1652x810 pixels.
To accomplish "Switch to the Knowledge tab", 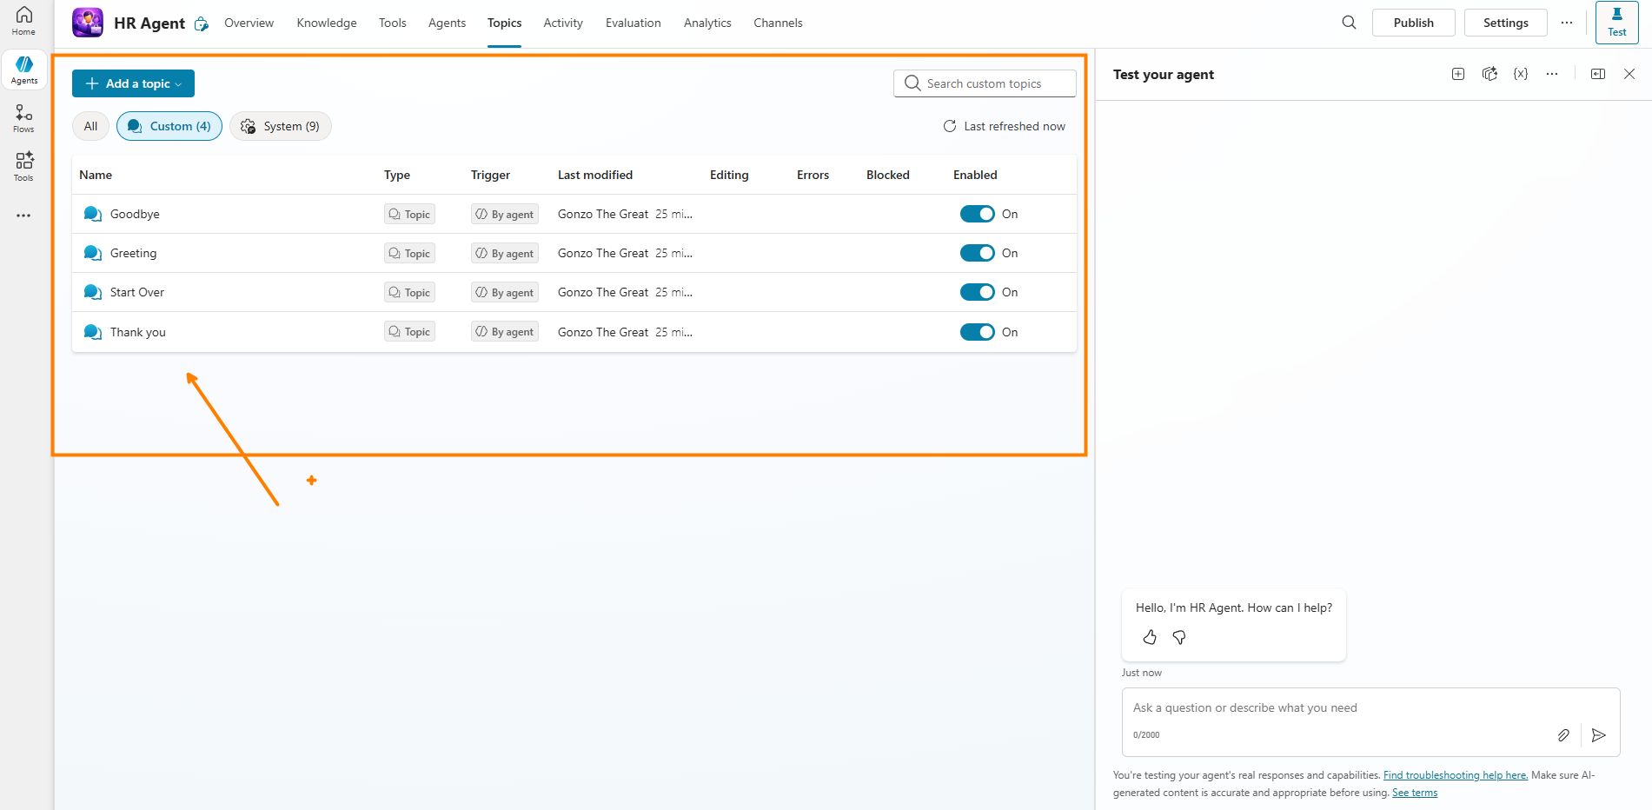I will (x=327, y=23).
